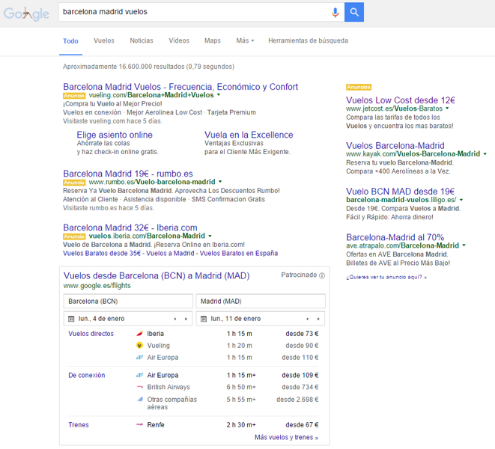Click the British Airways logo icon

[139, 387]
